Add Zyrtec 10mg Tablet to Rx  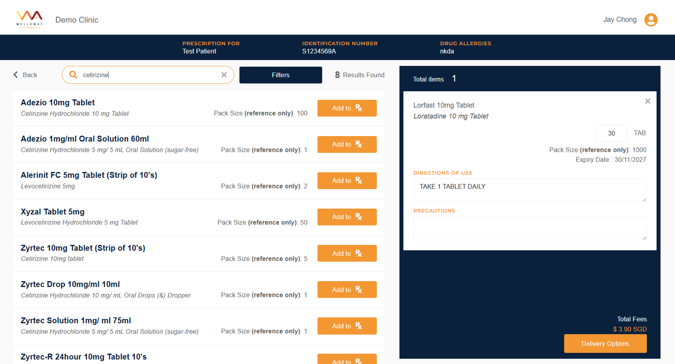point(347,253)
